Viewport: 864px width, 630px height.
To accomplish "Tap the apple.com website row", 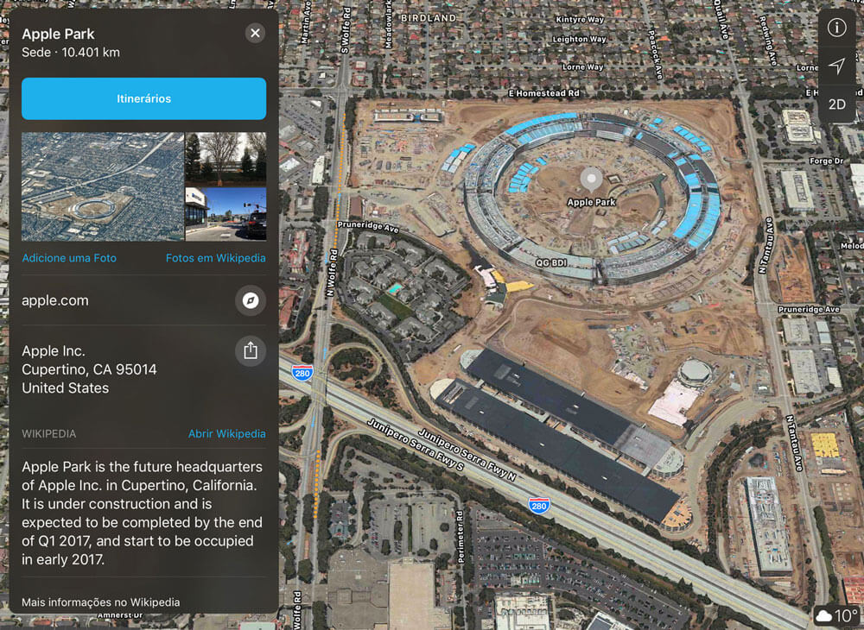I will click(x=143, y=300).
